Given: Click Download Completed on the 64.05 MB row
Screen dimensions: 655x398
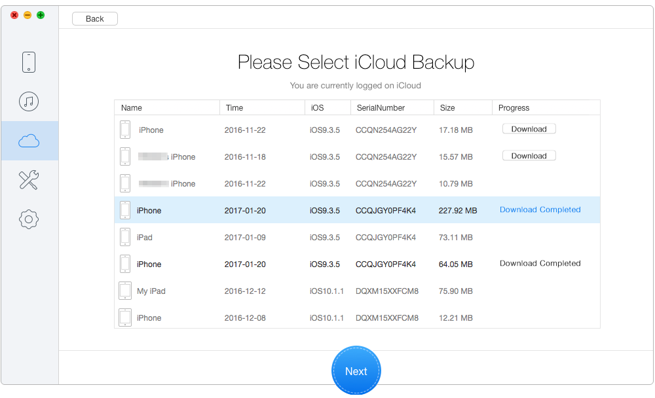Looking at the screenshot, I should pos(540,263).
